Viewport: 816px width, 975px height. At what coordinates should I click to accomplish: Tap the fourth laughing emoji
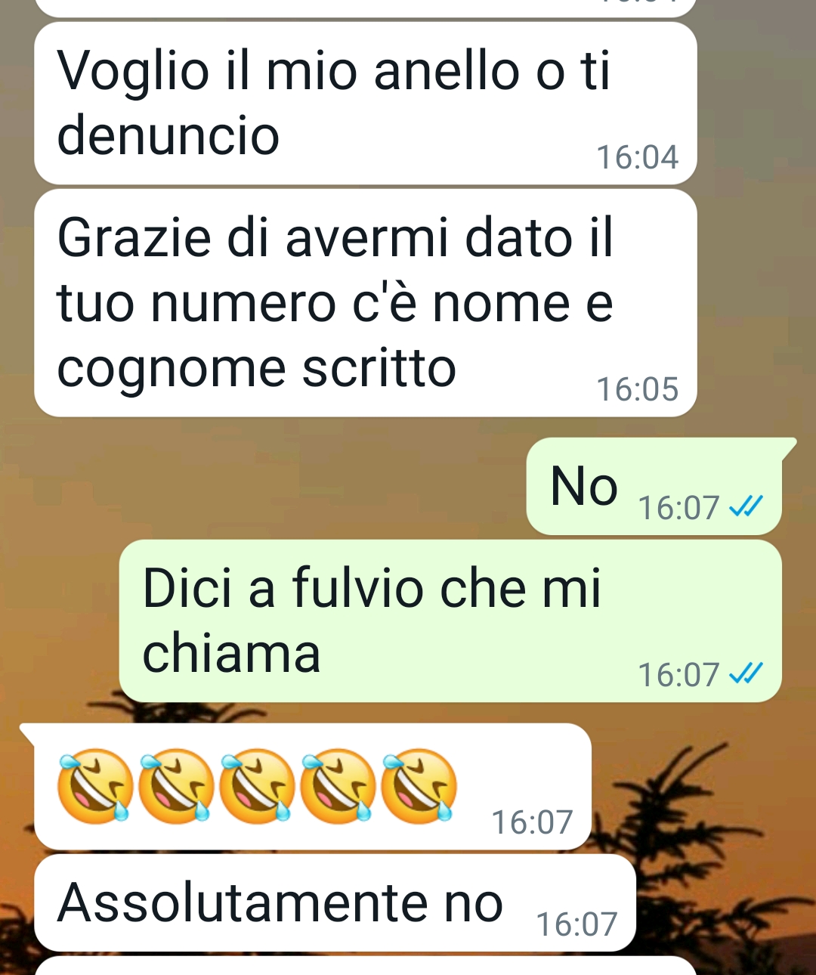click(338, 785)
